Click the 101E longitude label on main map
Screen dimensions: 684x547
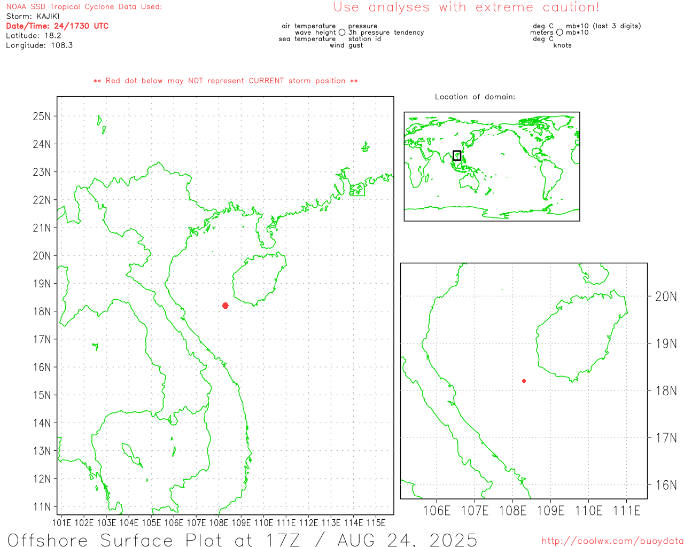[62, 522]
